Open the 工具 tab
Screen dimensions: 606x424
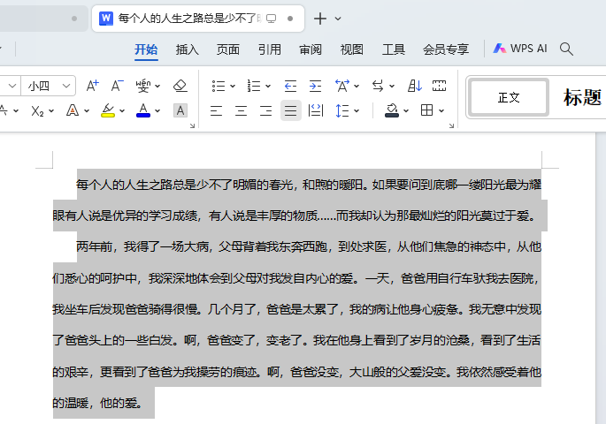click(394, 49)
